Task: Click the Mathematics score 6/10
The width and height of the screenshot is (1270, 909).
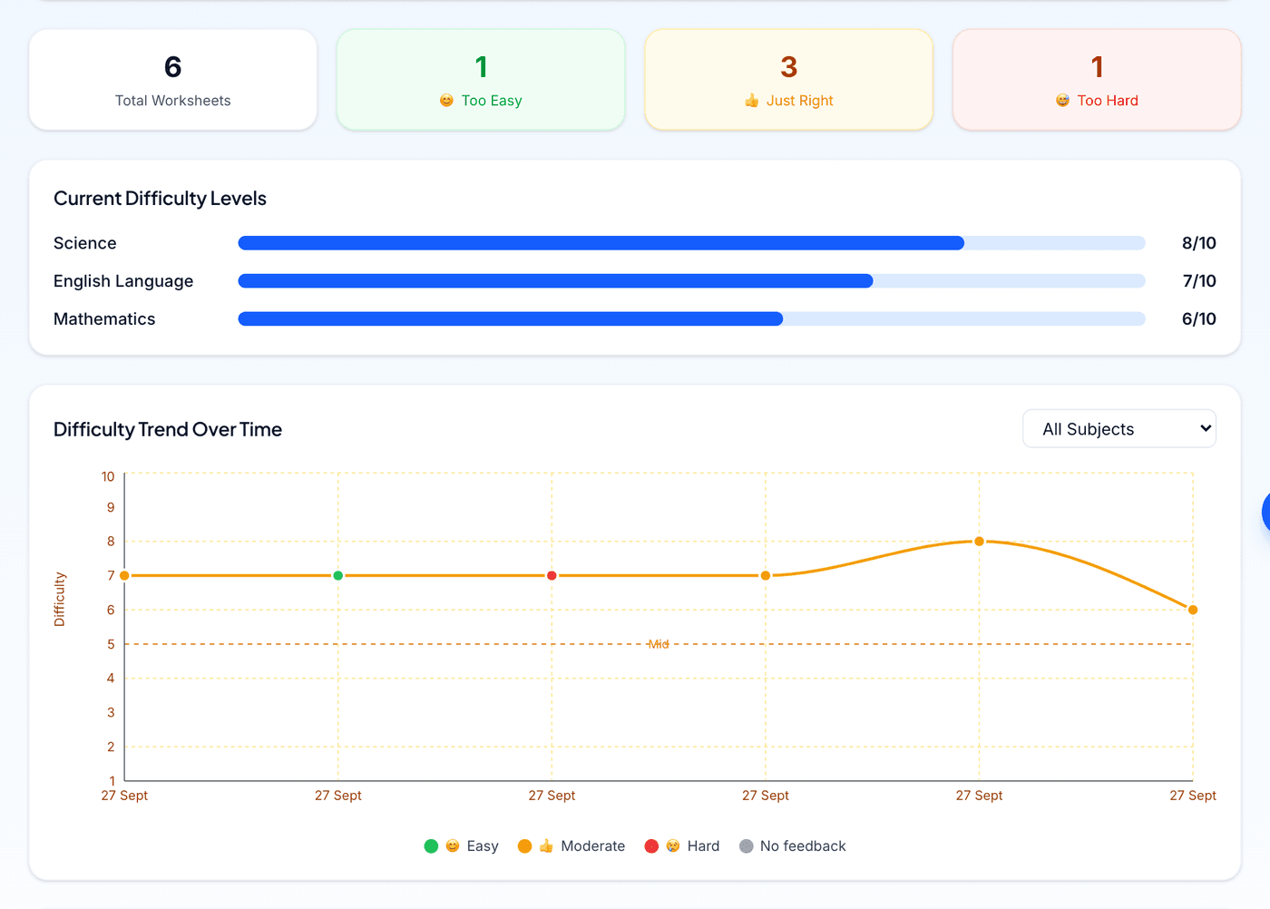Action: coord(1199,319)
